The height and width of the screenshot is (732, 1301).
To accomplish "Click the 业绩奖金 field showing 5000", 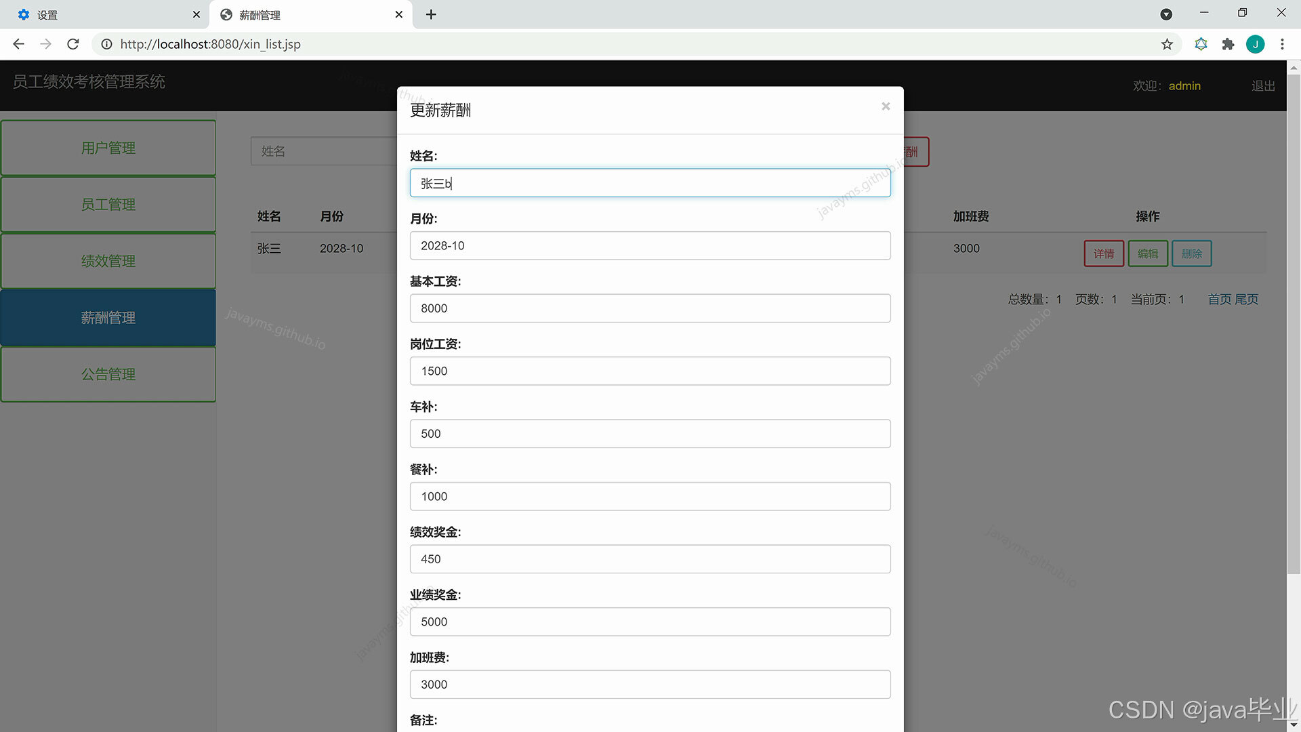I will 650,622.
